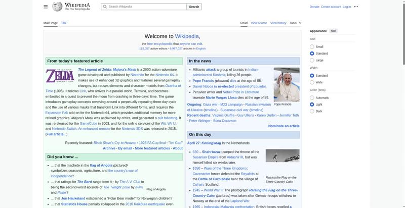Select Large text size

tap(312, 60)
